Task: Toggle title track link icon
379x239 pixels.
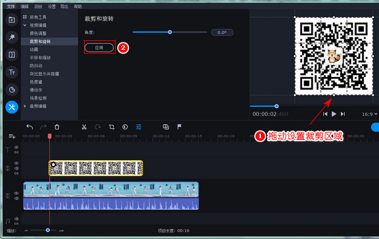Action: click(x=16, y=153)
